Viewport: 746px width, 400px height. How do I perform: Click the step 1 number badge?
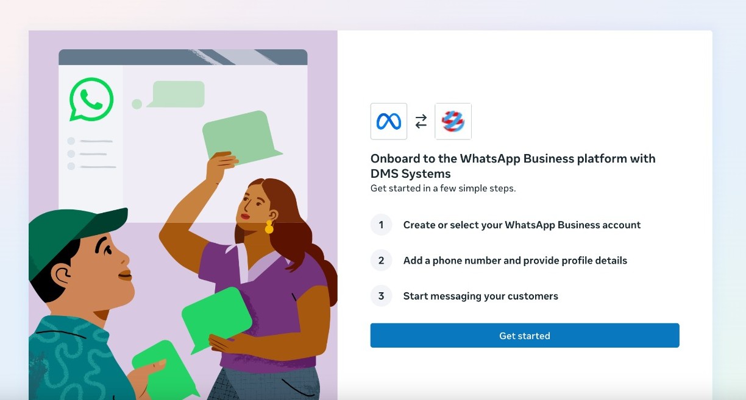tap(382, 225)
